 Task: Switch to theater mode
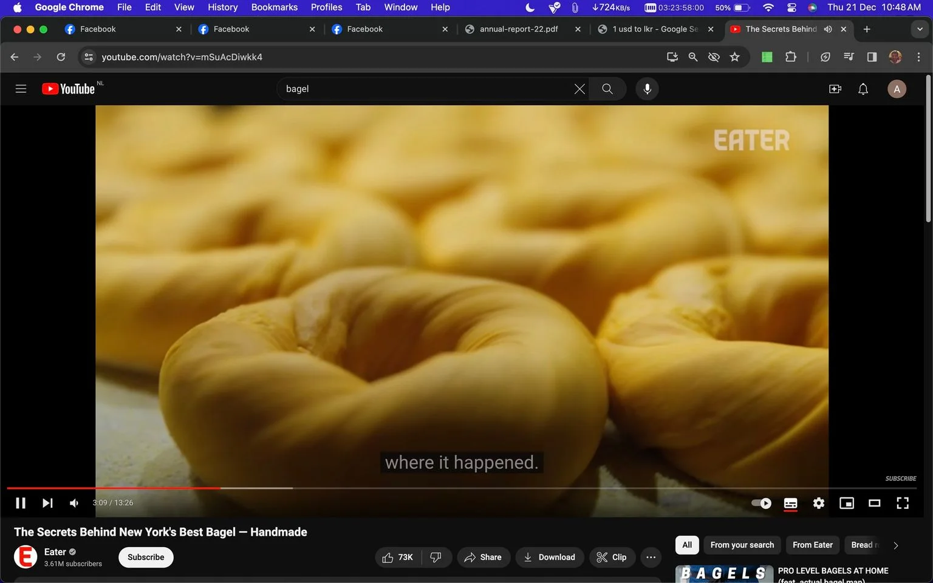pos(875,503)
